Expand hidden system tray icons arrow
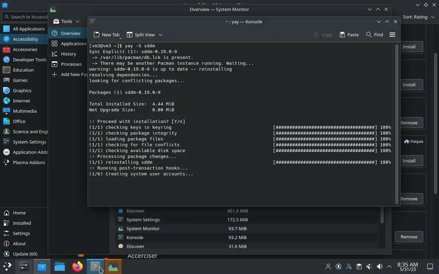 [x=389, y=266]
